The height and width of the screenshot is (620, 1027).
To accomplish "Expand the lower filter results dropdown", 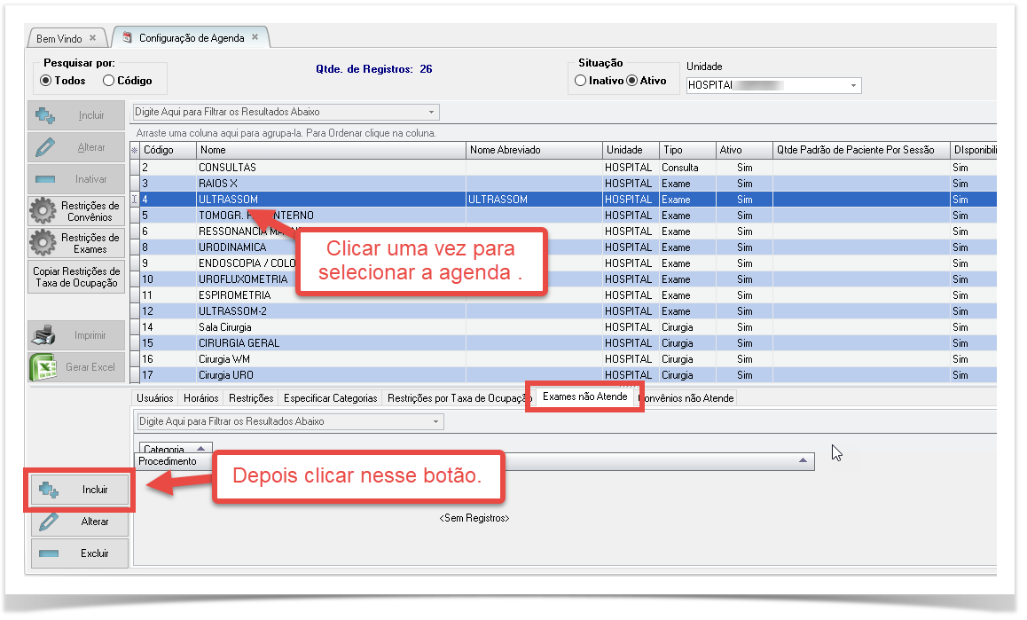I will coord(436,421).
